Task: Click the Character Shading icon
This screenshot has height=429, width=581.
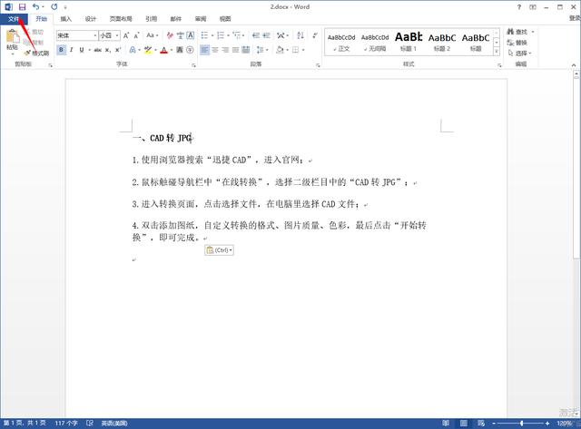Action: click(180, 50)
